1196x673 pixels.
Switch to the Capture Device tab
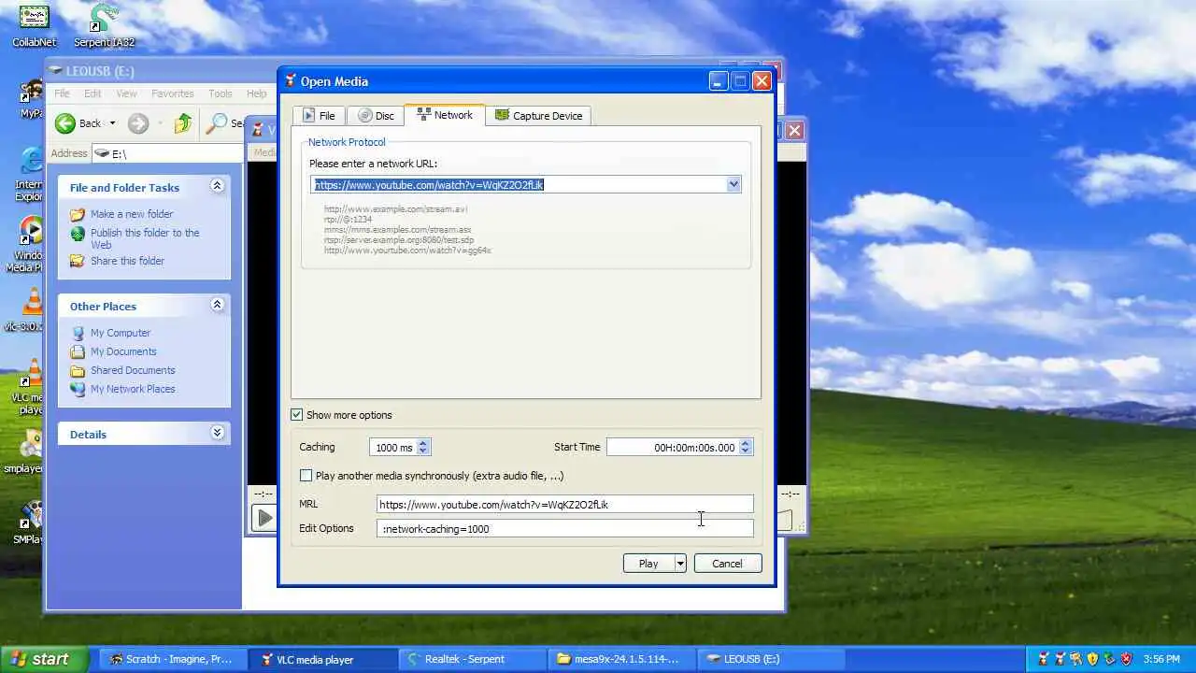click(539, 116)
